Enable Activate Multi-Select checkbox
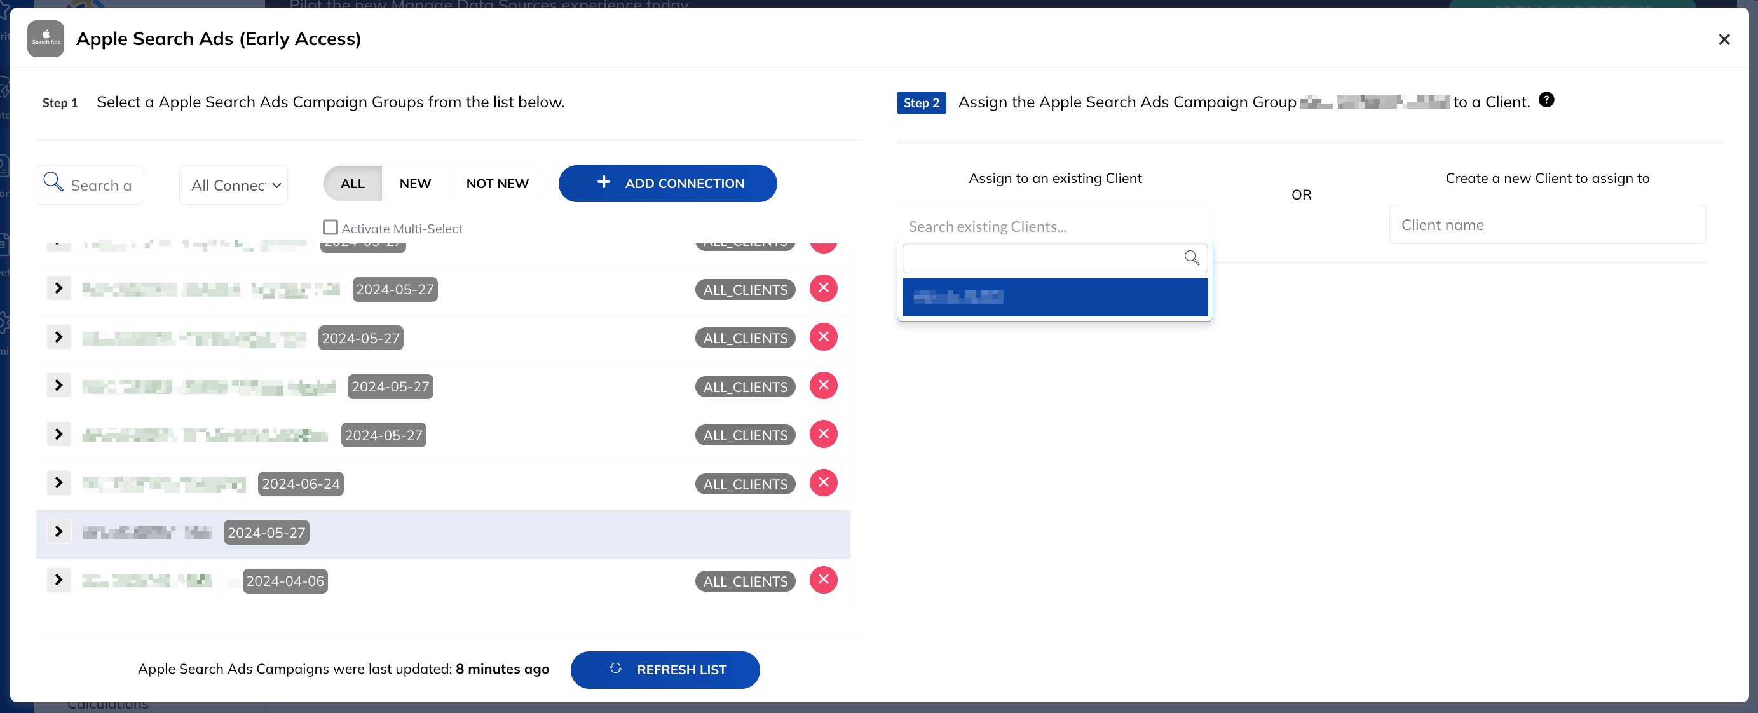This screenshot has height=713, width=1758. pos(330,227)
